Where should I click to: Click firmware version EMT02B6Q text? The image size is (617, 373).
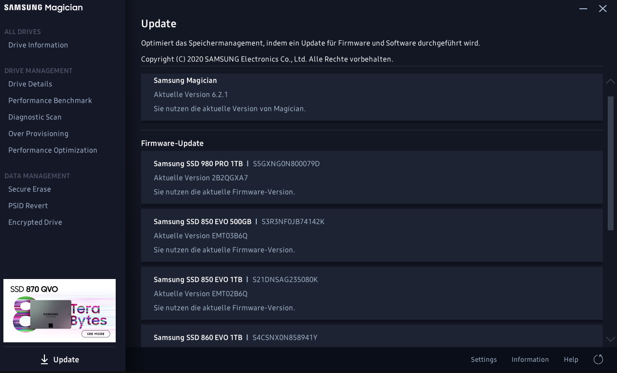(229, 294)
